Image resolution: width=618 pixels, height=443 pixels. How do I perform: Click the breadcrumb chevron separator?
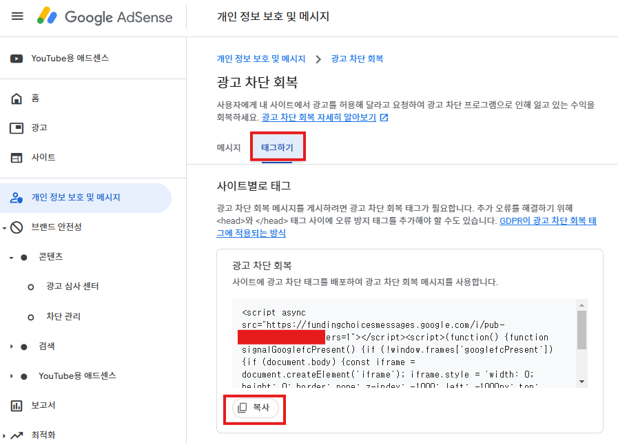pyautogui.click(x=318, y=59)
